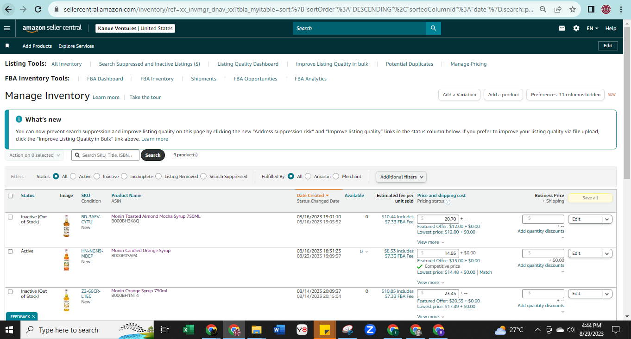Select the Merchant fulfilled-by radio
This screenshot has width=631, height=339.
click(x=336, y=176)
